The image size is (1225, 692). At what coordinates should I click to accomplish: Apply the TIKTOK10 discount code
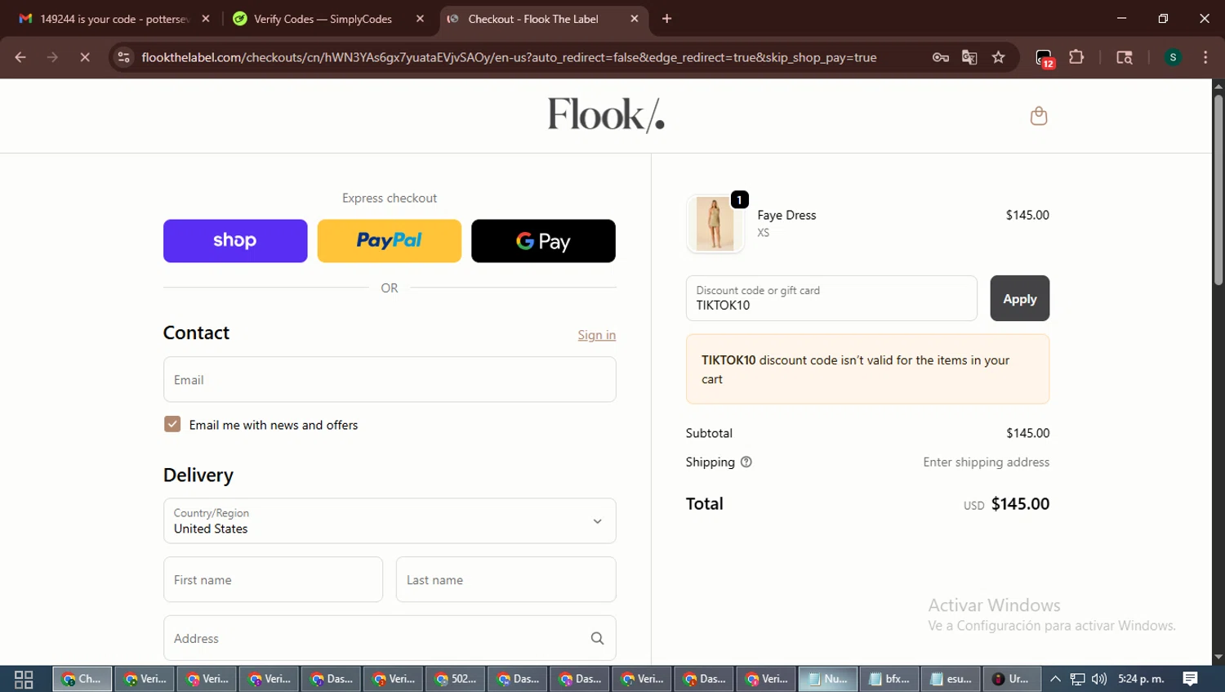[1019, 298]
